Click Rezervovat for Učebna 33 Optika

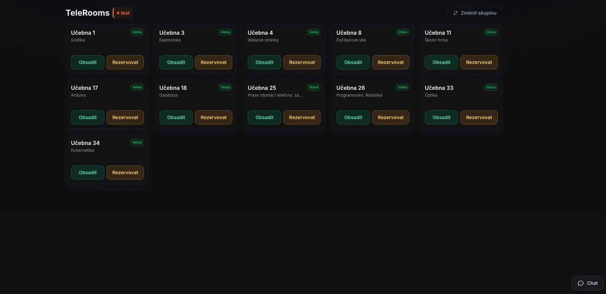pos(479,117)
